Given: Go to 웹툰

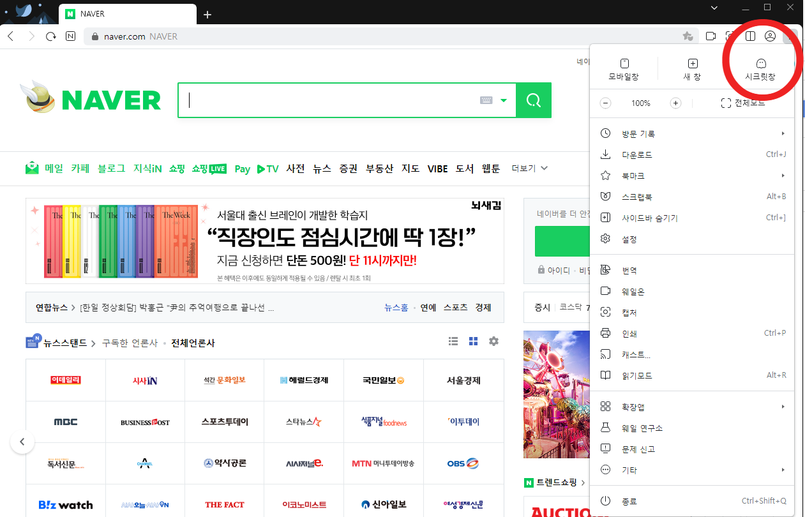Looking at the screenshot, I should [491, 169].
